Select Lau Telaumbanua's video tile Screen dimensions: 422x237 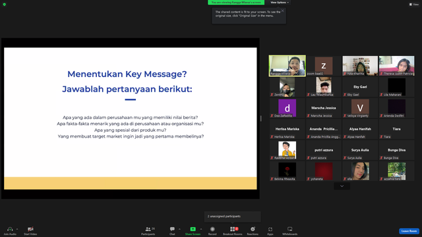[324, 87]
